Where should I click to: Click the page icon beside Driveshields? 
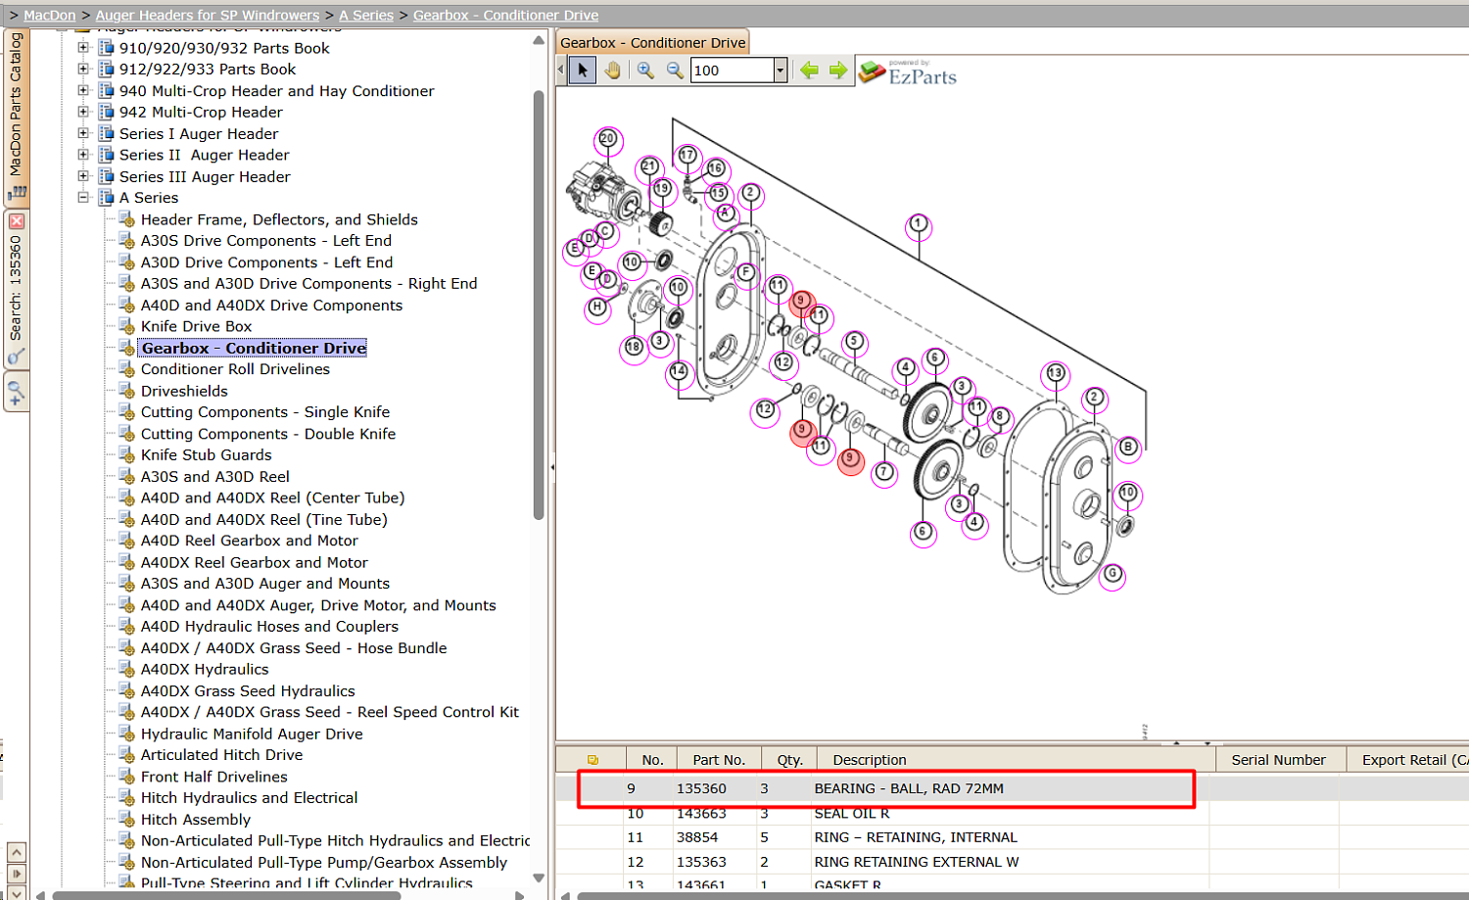click(127, 391)
